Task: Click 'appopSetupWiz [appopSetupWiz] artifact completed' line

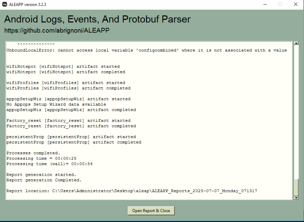Action: coord(71,110)
